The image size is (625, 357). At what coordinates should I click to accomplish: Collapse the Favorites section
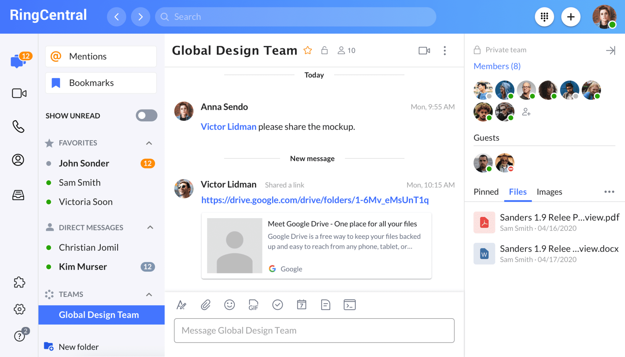tap(149, 143)
